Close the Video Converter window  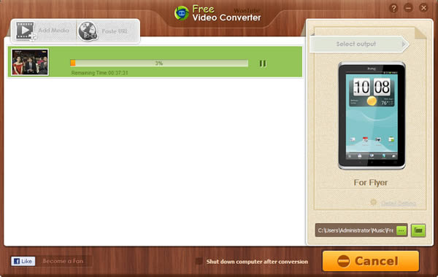coord(423,8)
